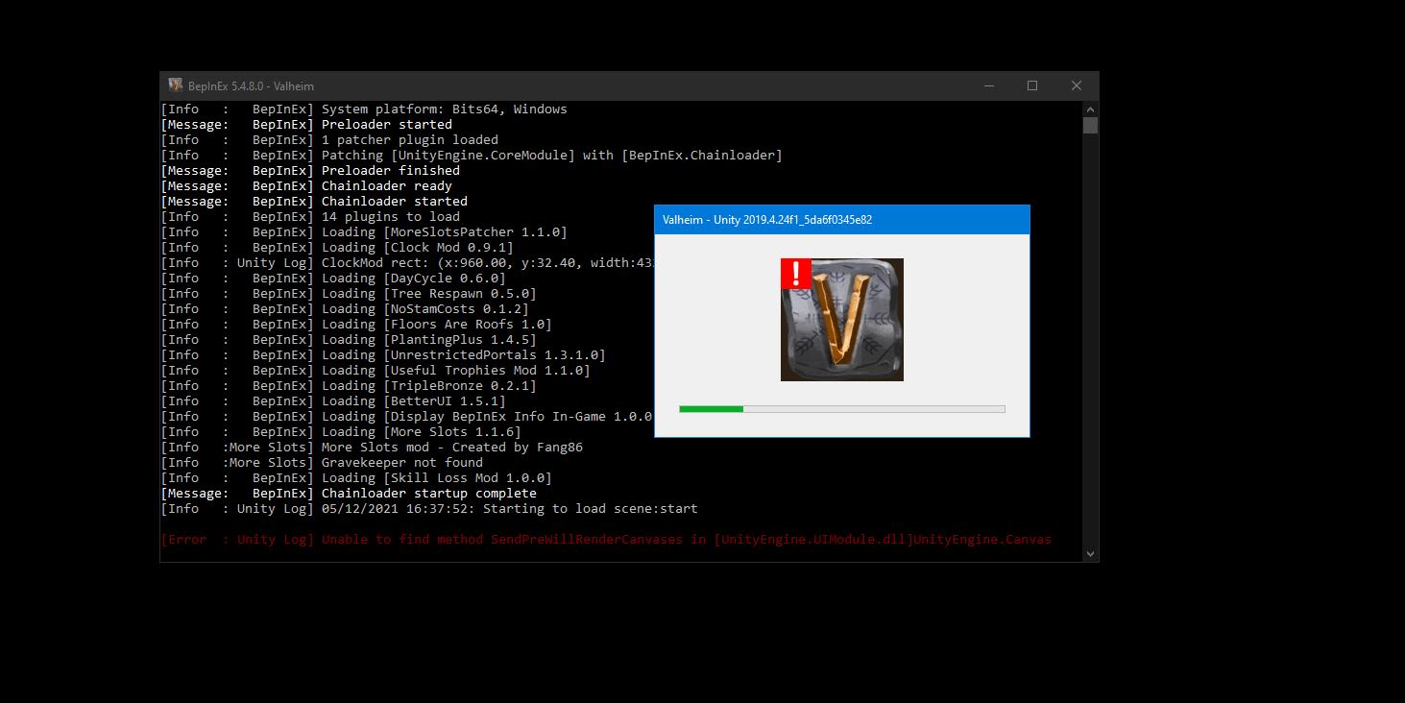The image size is (1405, 703).
Task: Click the 'Loading [Tree Respawn 0.5.0]' line
Action: [349, 294]
